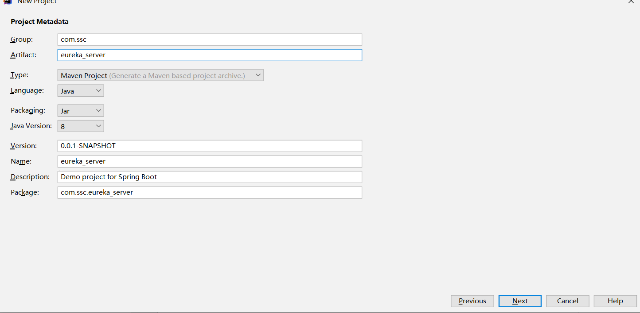This screenshot has height=313, width=640.
Task: Click the Description label text
Action: 30,177
